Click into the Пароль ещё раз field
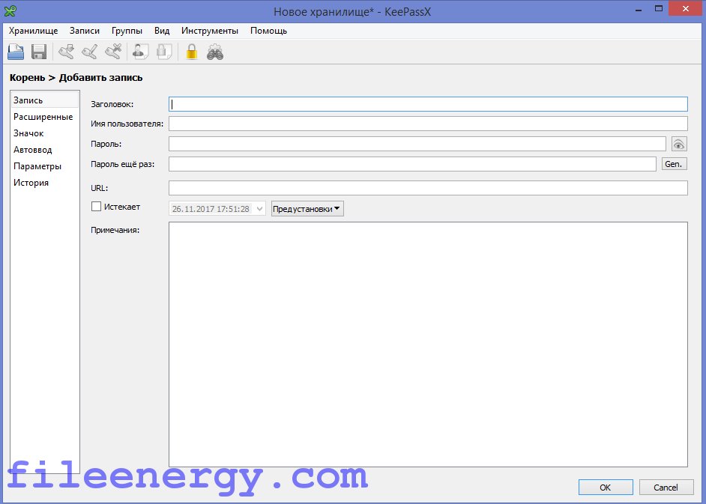The width and height of the screenshot is (706, 504). (x=412, y=164)
